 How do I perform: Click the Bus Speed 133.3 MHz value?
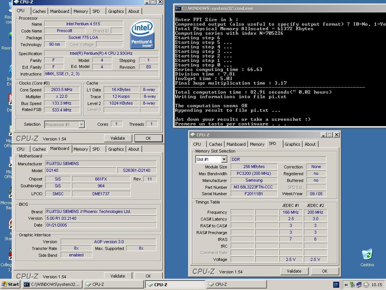(x=62, y=103)
